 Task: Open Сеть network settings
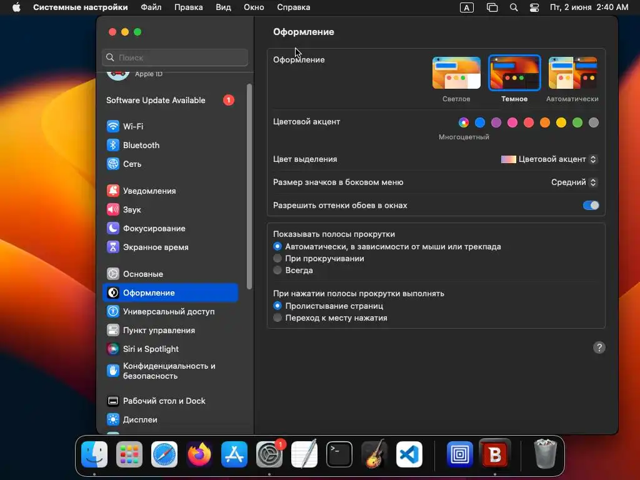[x=170, y=164]
